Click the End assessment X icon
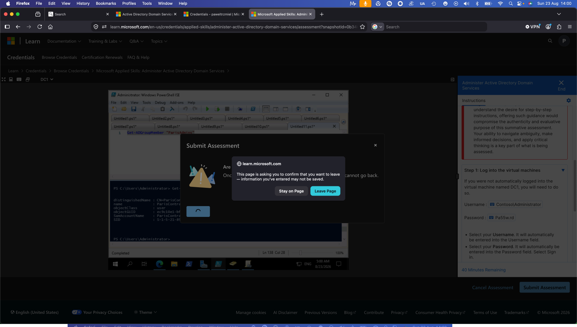577x327 pixels. (561, 83)
